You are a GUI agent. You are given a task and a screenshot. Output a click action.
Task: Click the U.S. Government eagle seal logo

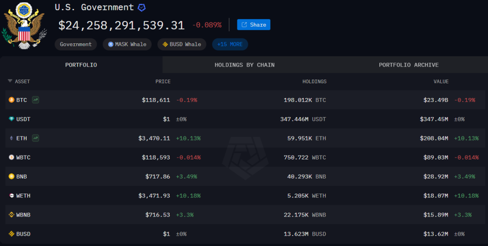pyautogui.click(x=24, y=26)
